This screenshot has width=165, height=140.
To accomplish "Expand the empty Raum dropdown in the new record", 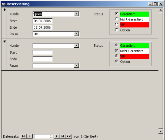I will [x=76, y=65].
